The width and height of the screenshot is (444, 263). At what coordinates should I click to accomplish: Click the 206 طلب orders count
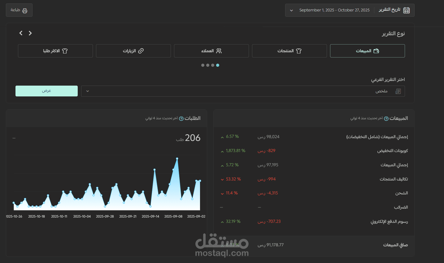pos(188,138)
